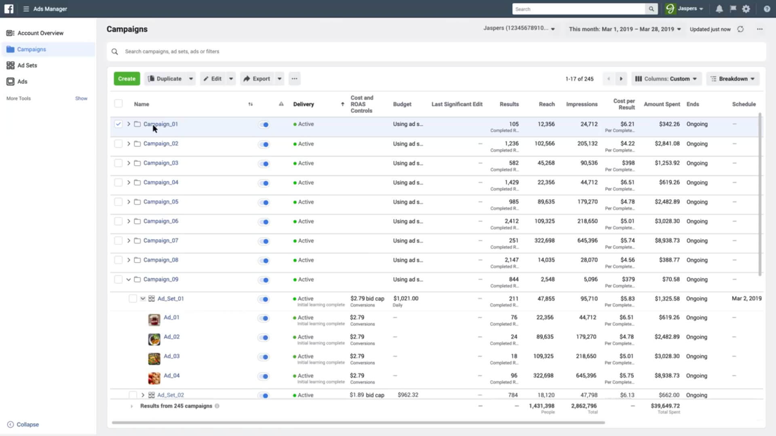Toggle the delivery switch for Campaign_01
This screenshot has height=436, width=776.
point(265,124)
